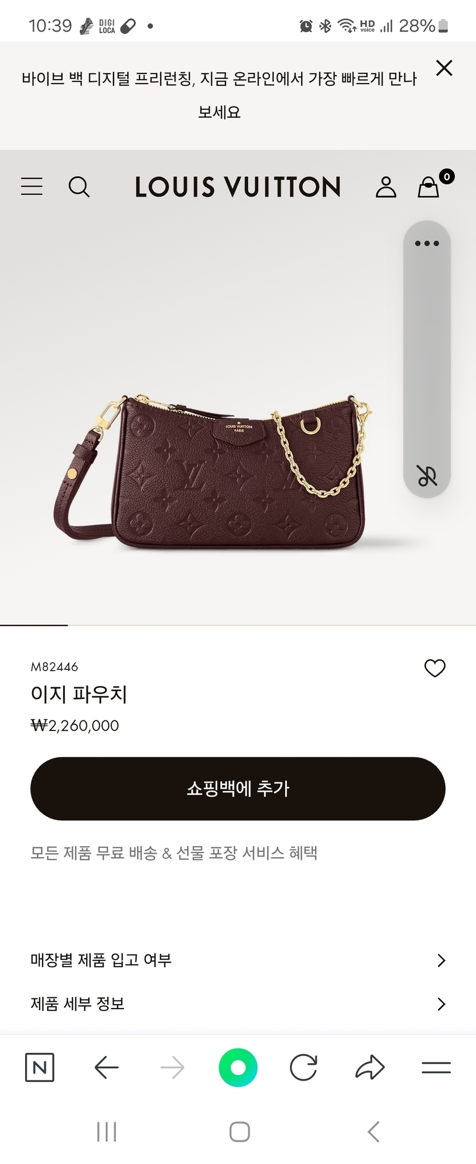
Task: Go back with browser back arrow
Action: (x=106, y=1068)
